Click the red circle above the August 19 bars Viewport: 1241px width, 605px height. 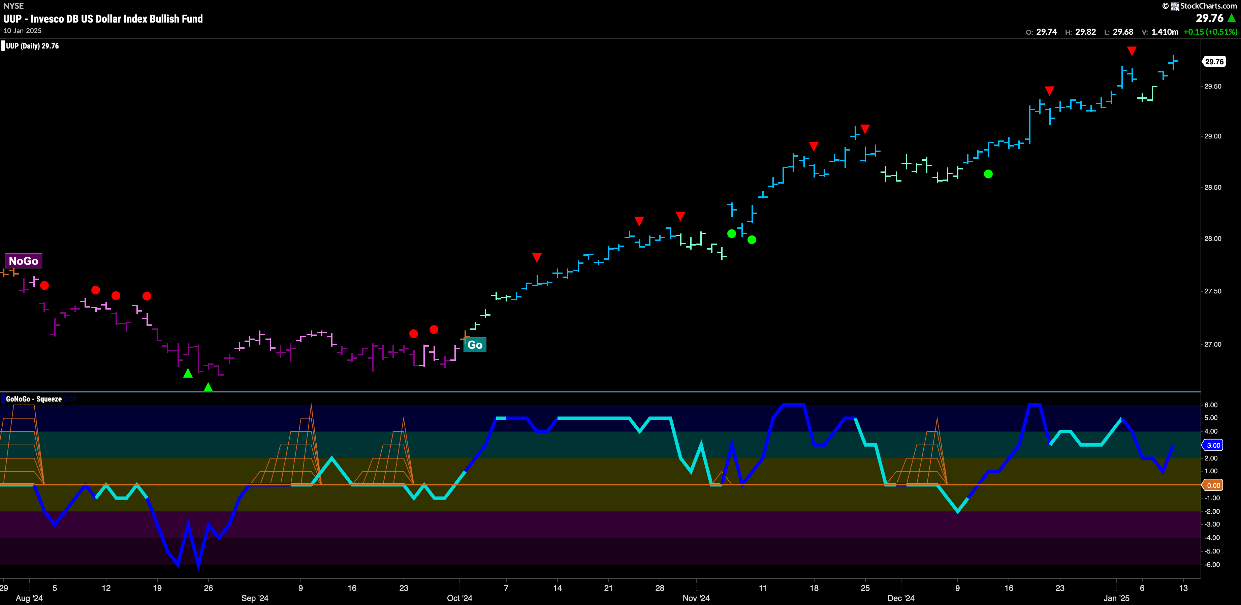point(147,296)
